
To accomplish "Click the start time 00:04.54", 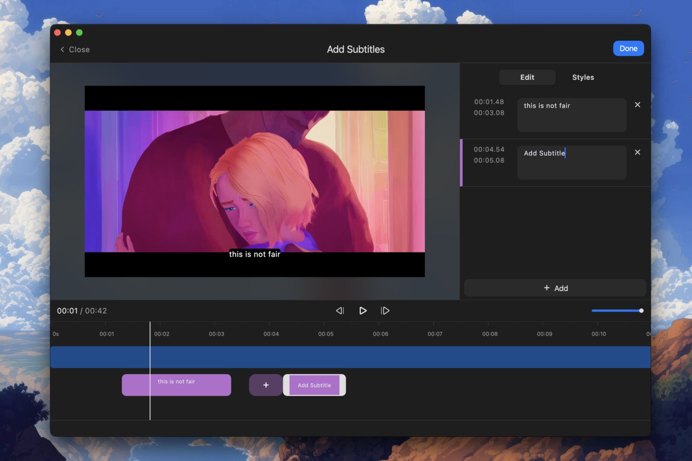I will (x=489, y=149).
